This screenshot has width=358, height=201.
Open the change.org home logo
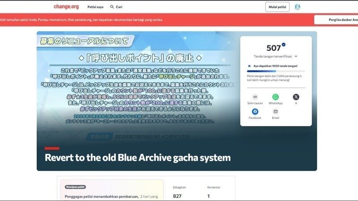click(x=66, y=7)
